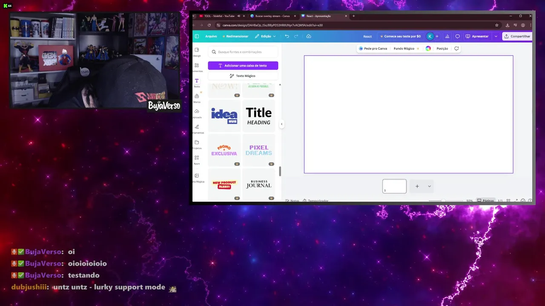Expand the add page options chevron

point(429,186)
